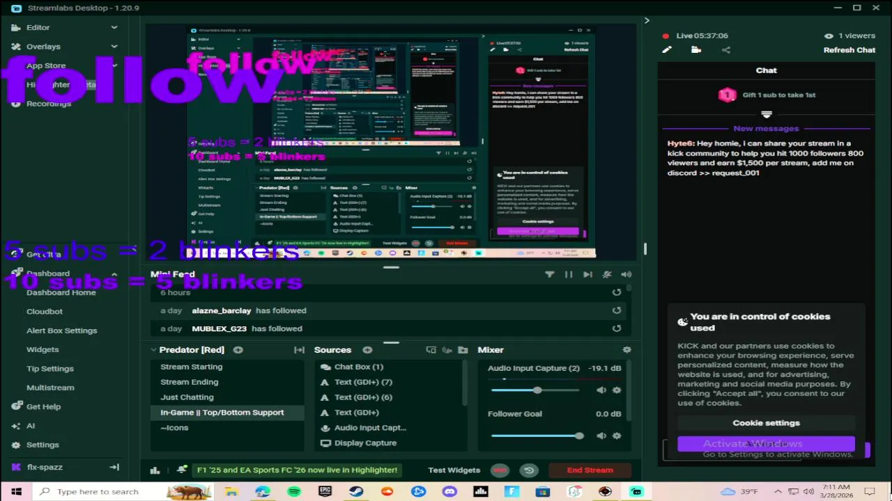Mute Audio Input Capture (2)
The image size is (892, 501).
click(601, 390)
